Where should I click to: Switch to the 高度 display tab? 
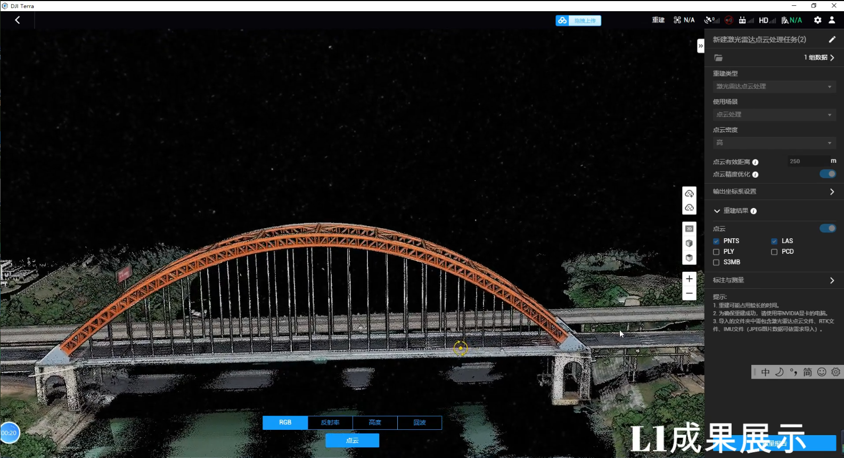[375, 422]
